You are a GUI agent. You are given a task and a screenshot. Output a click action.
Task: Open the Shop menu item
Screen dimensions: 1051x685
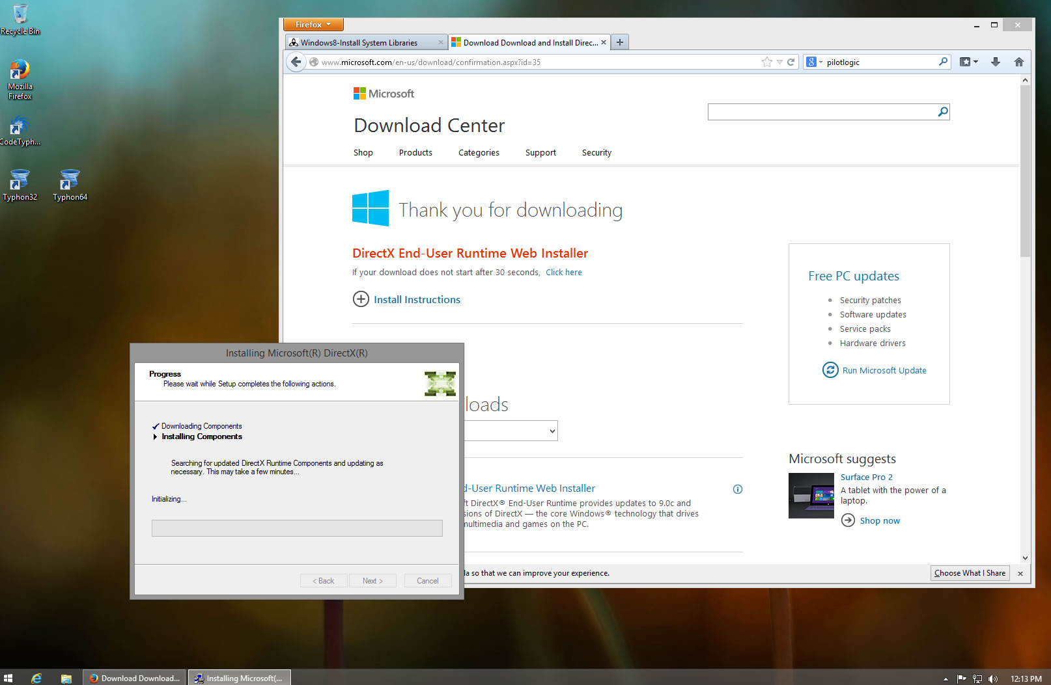(x=363, y=152)
